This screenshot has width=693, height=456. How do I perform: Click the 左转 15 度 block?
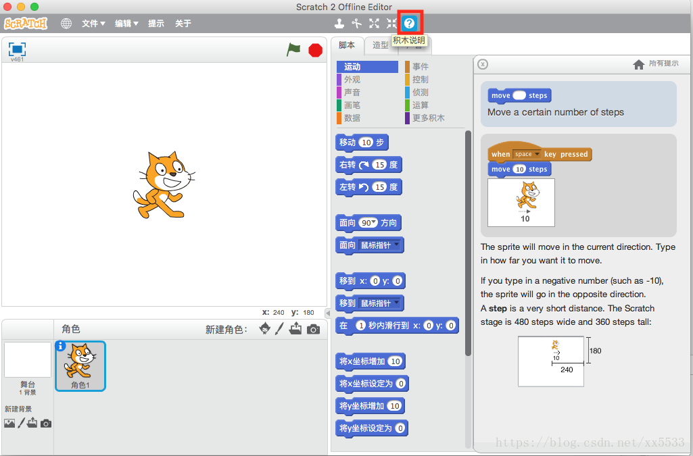tap(368, 187)
